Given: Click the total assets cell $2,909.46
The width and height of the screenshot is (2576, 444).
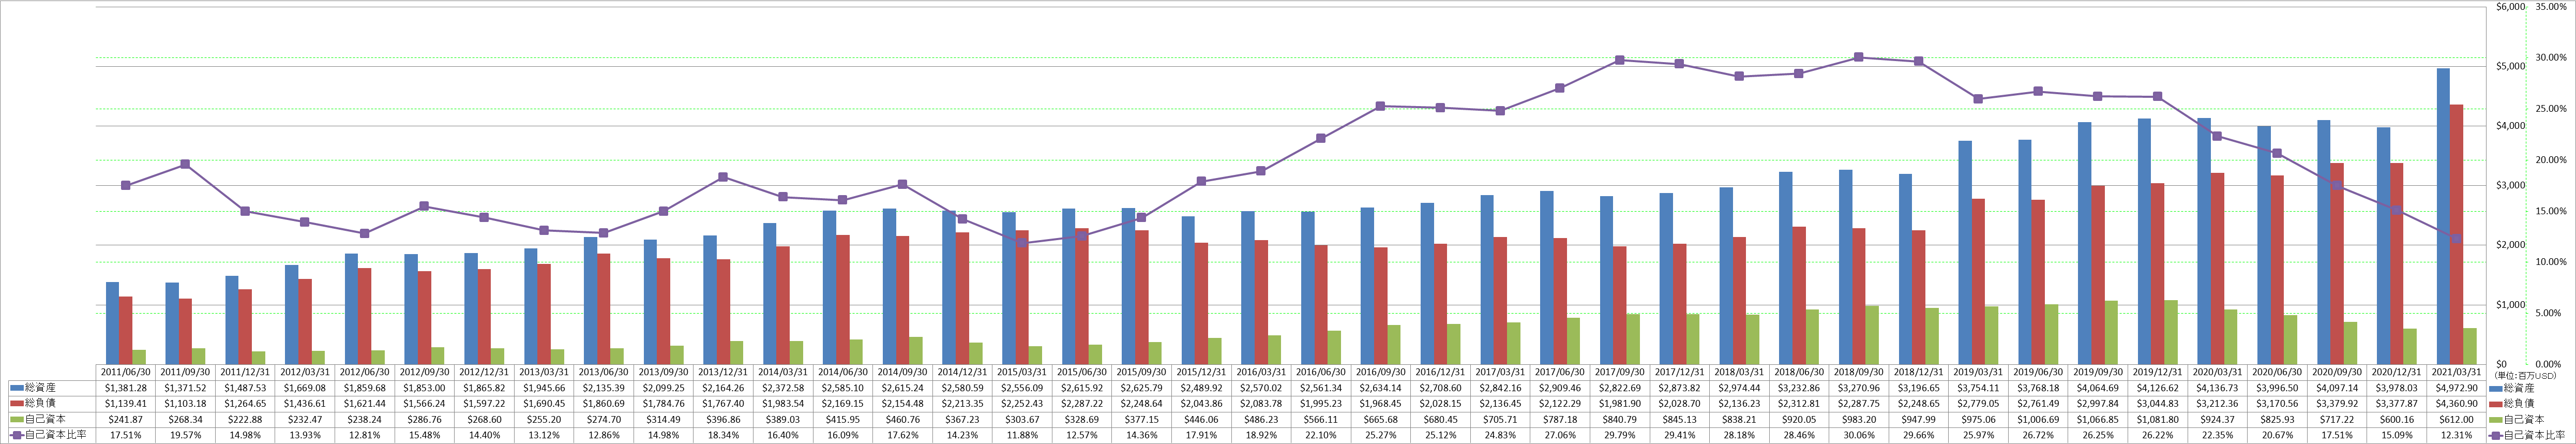Looking at the screenshot, I should 1560,387.
